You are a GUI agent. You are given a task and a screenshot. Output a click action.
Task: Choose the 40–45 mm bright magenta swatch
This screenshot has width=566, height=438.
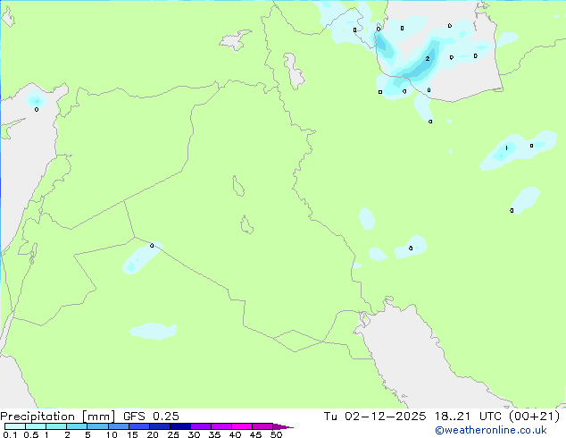pyautogui.click(x=242, y=426)
